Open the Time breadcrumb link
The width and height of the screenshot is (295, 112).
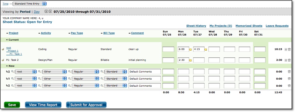[x=5, y=4]
